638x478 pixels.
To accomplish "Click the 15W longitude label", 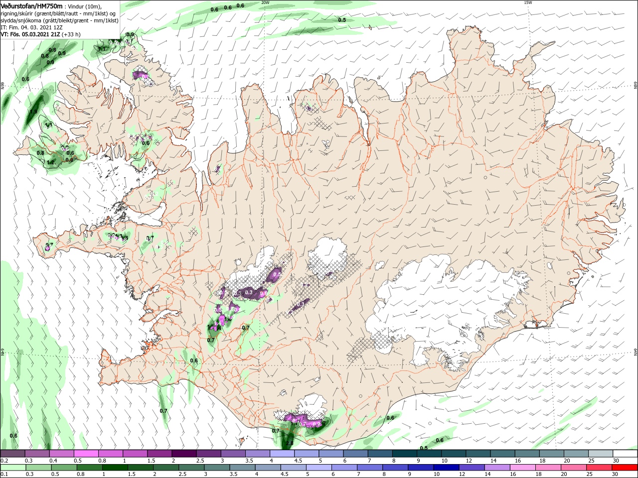I will coord(528,2).
